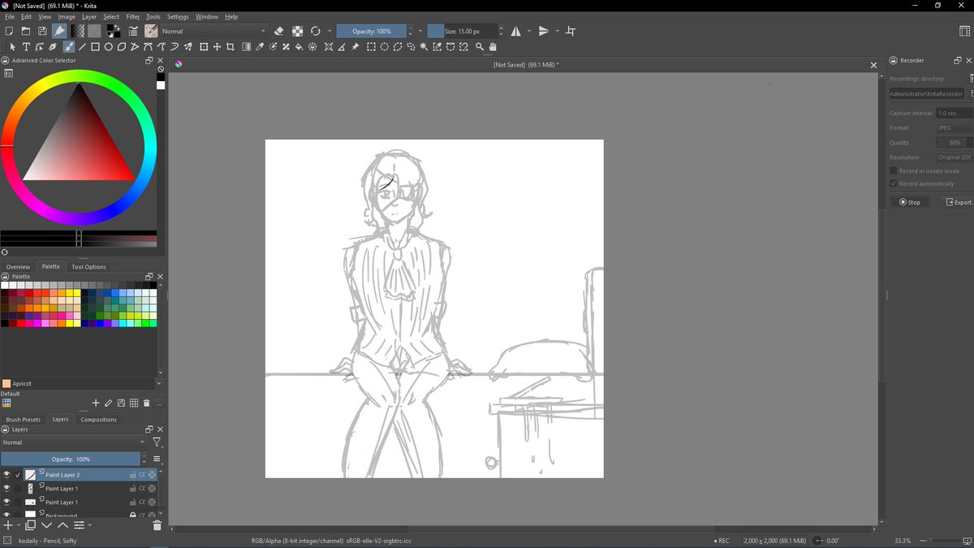Duplicate the current layer
Image resolution: width=974 pixels, height=548 pixels.
click(30, 525)
